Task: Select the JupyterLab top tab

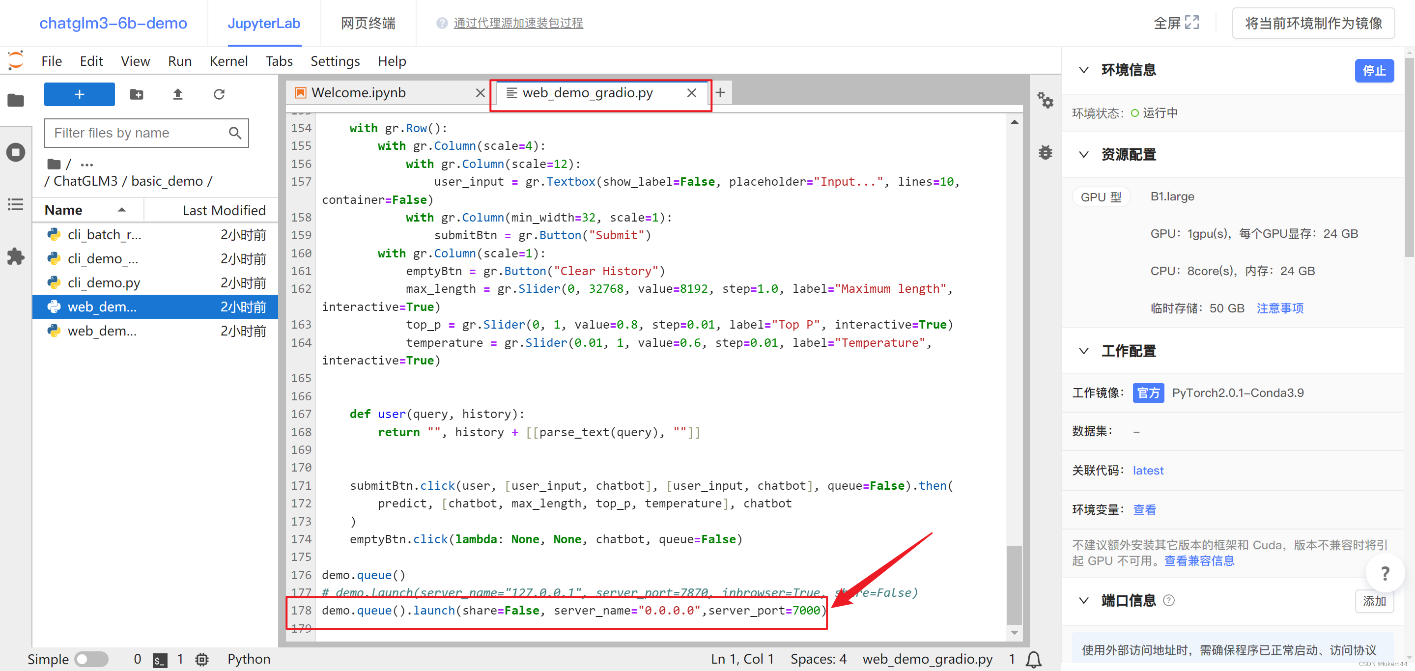Action: point(264,23)
